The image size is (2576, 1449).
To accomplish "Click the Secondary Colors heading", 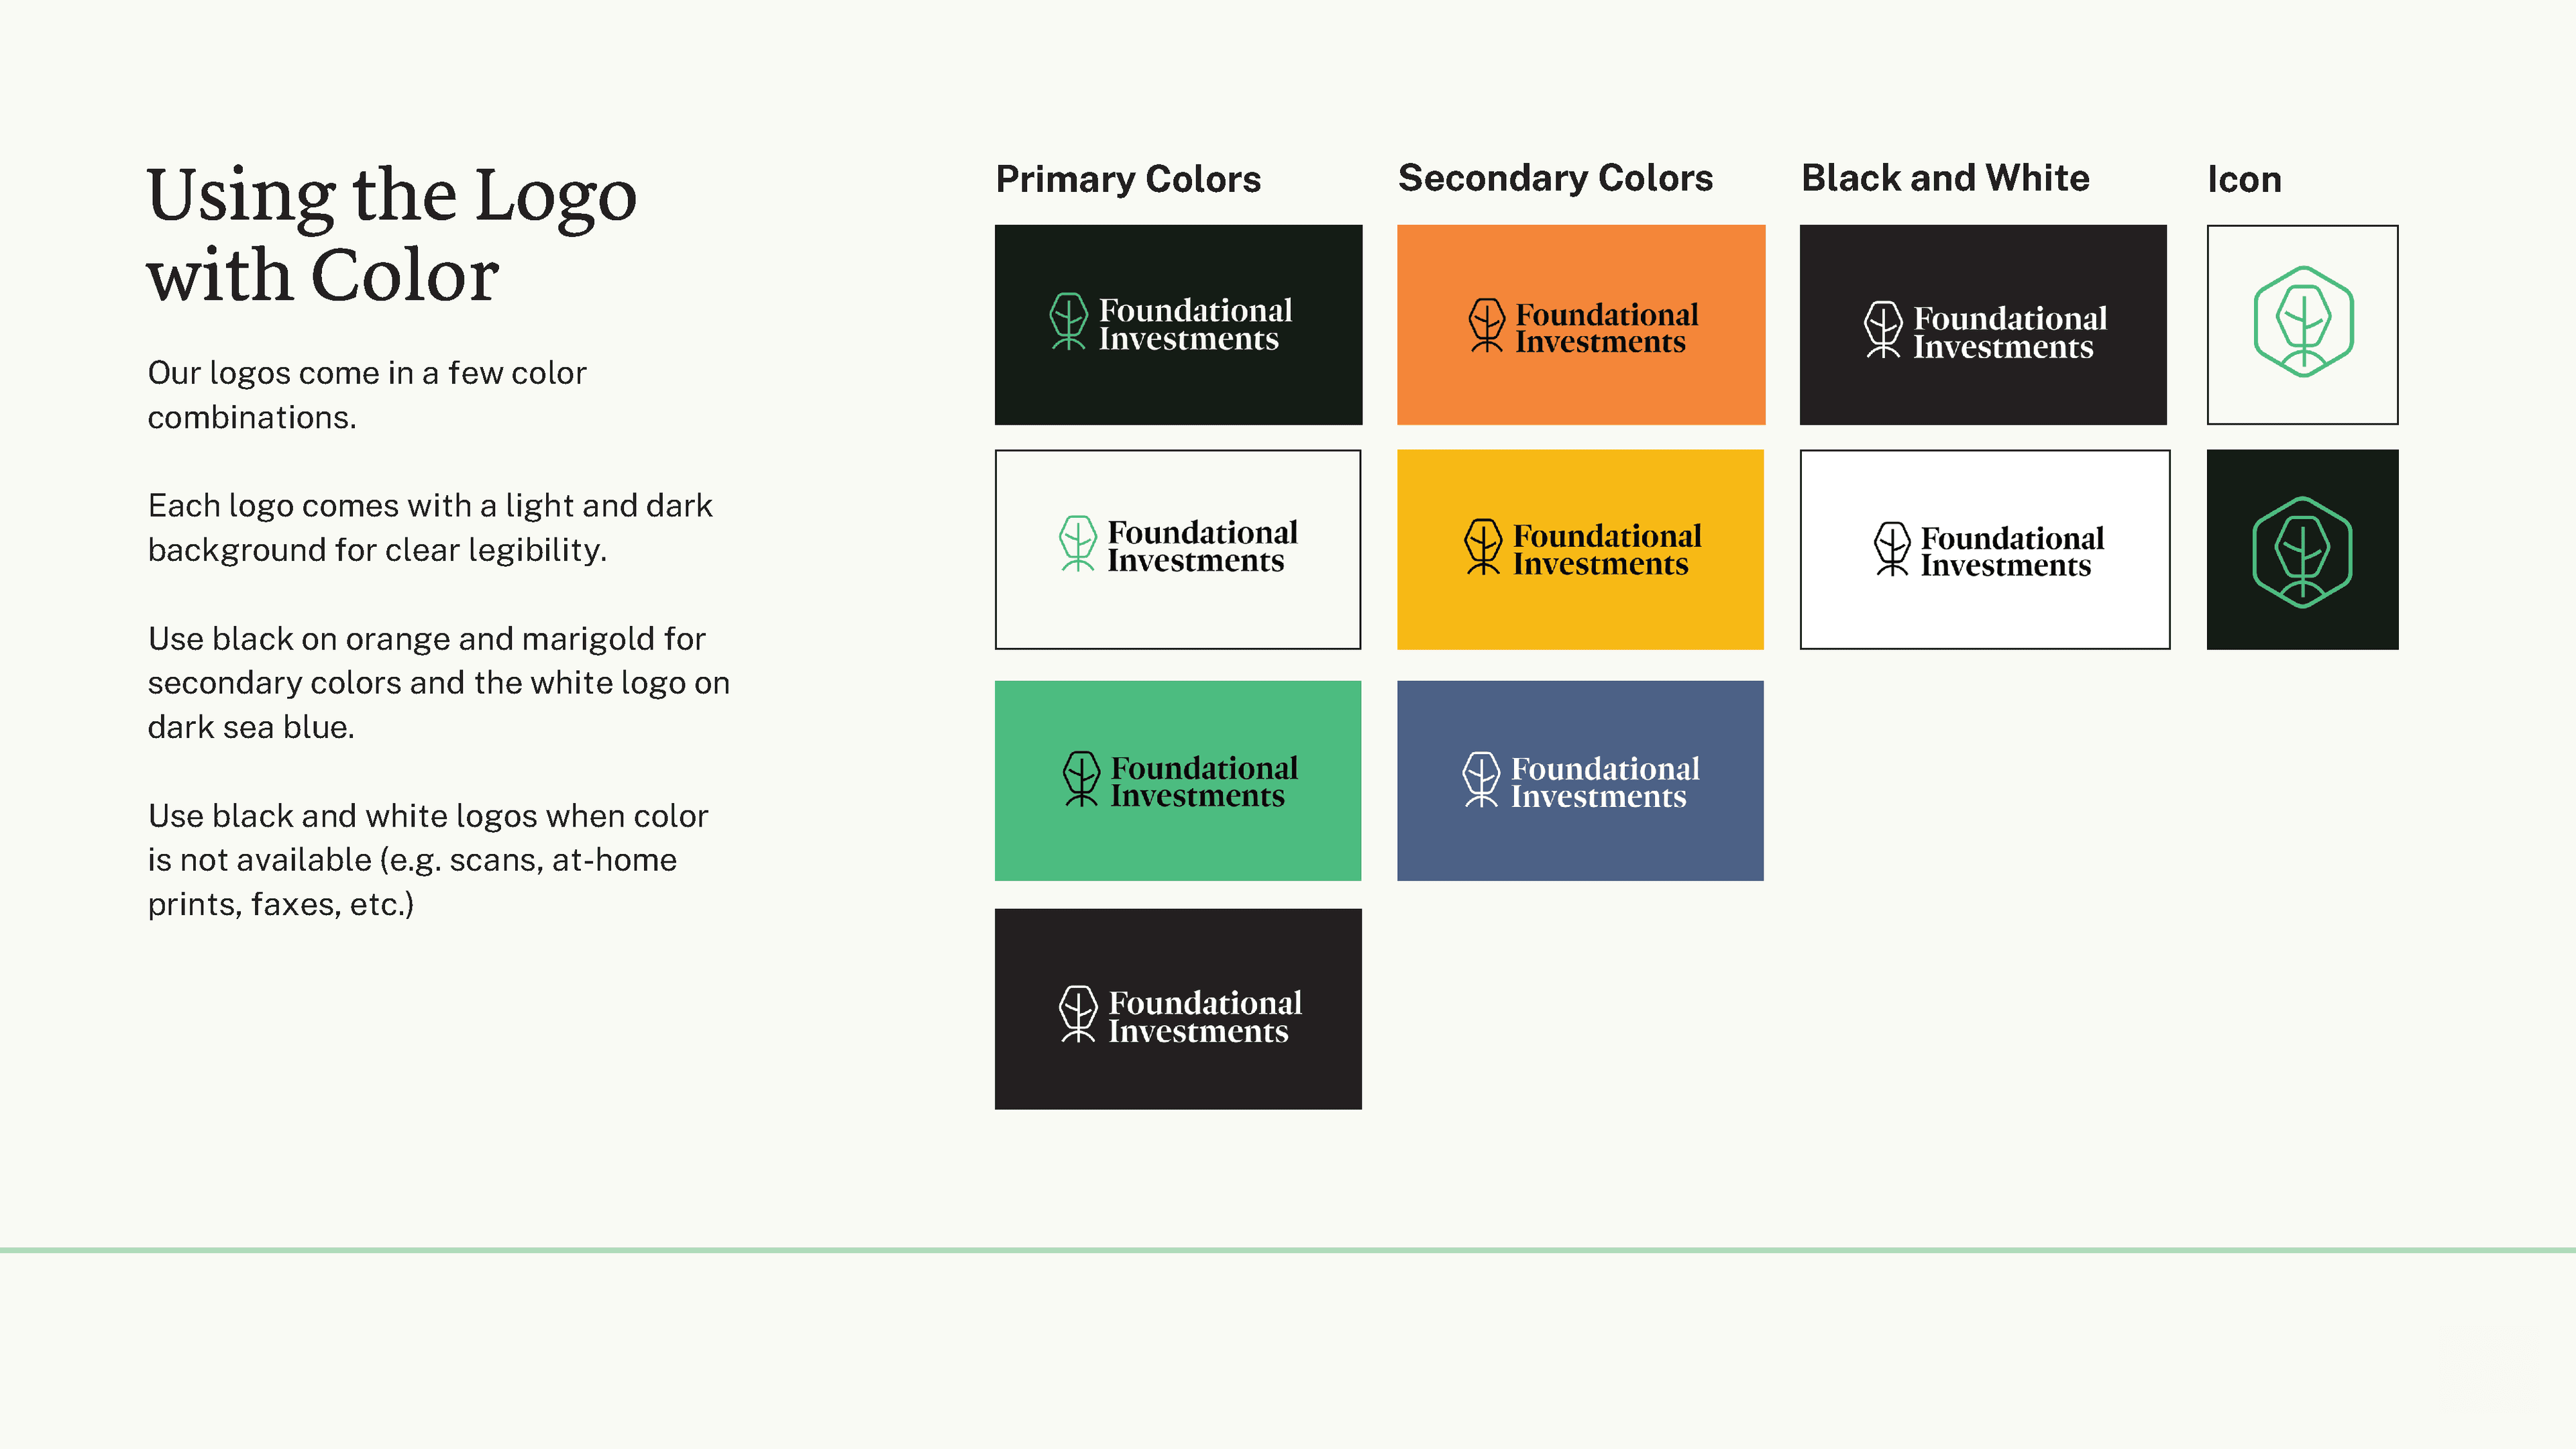I will coord(1555,178).
